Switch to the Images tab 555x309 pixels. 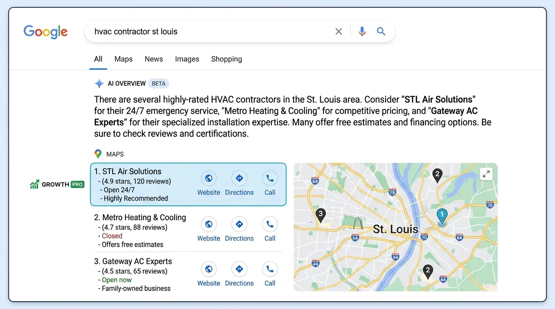pyautogui.click(x=187, y=59)
